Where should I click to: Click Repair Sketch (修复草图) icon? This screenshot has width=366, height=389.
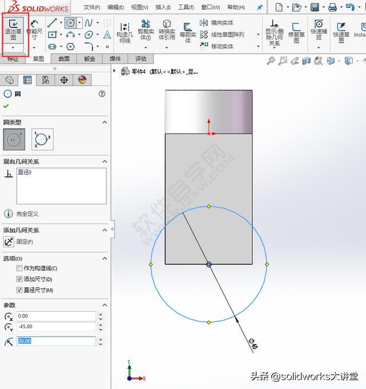click(x=296, y=33)
